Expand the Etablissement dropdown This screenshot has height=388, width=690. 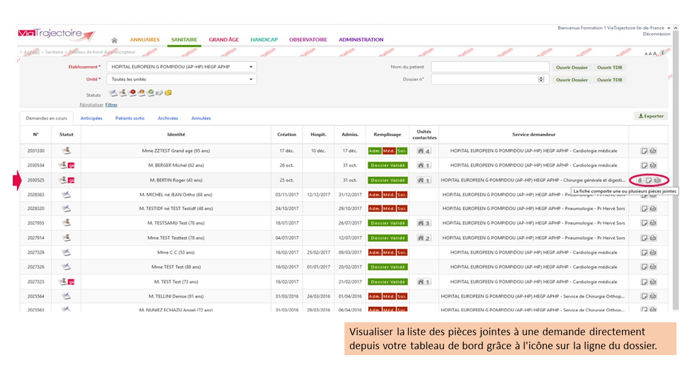tap(251, 67)
